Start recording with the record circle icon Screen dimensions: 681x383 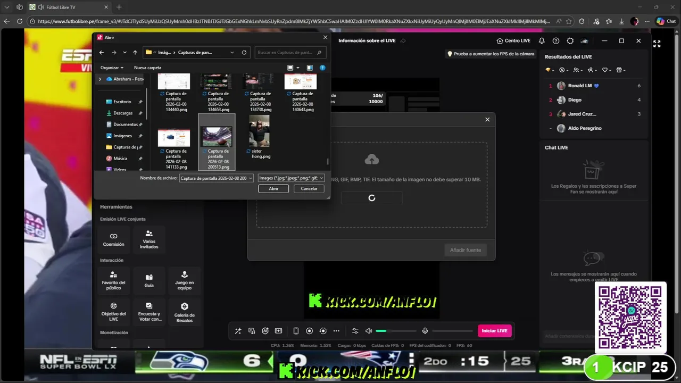(309, 331)
